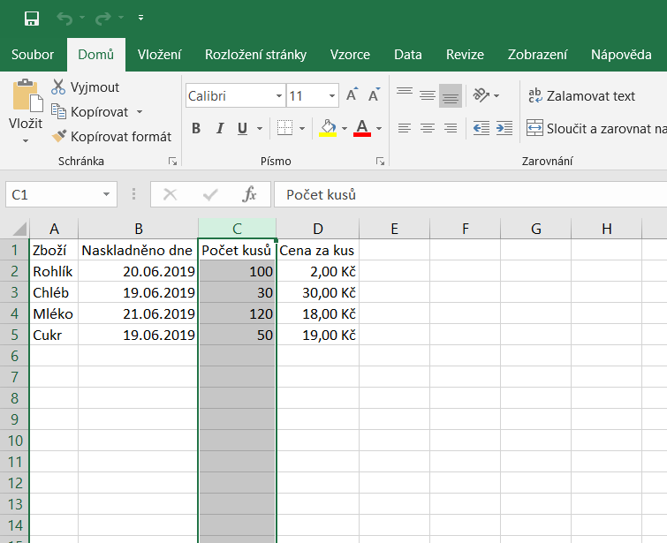This screenshot has height=543, width=667.
Task: Decrease font size with smaller A icon
Action: (374, 94)
